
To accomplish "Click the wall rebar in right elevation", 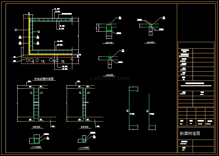I will click(x=84, y=104).
